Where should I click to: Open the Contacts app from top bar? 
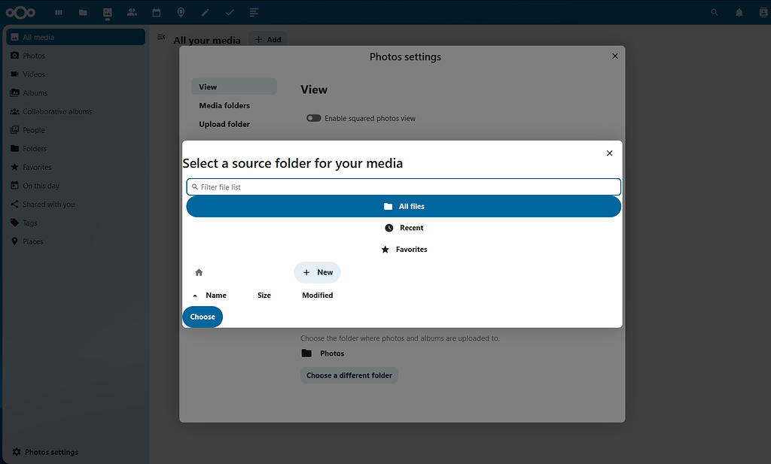133,12
